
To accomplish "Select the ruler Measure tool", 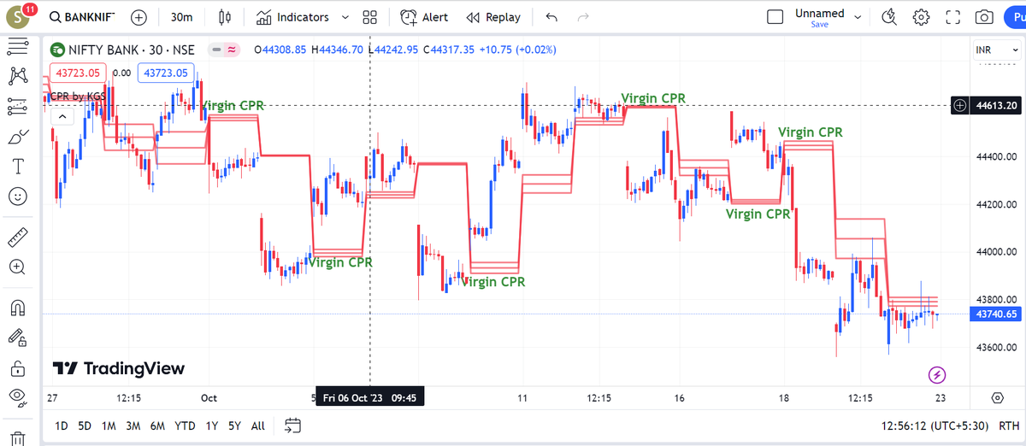I will click(17, 237).
